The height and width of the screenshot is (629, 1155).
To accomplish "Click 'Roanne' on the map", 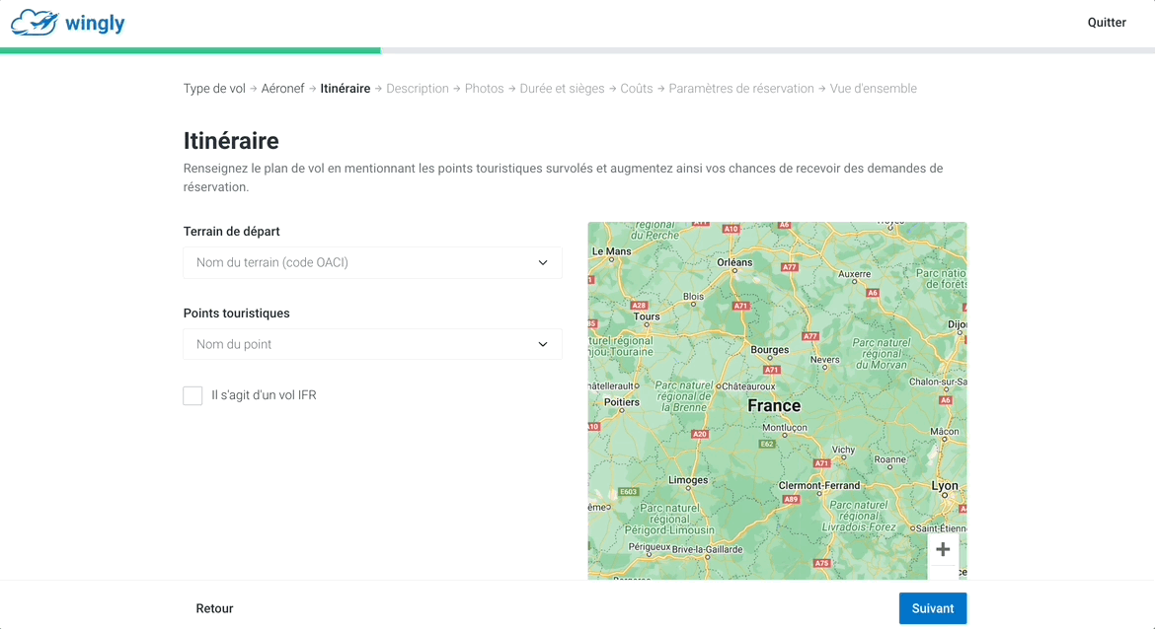I will tap(889, 459).
